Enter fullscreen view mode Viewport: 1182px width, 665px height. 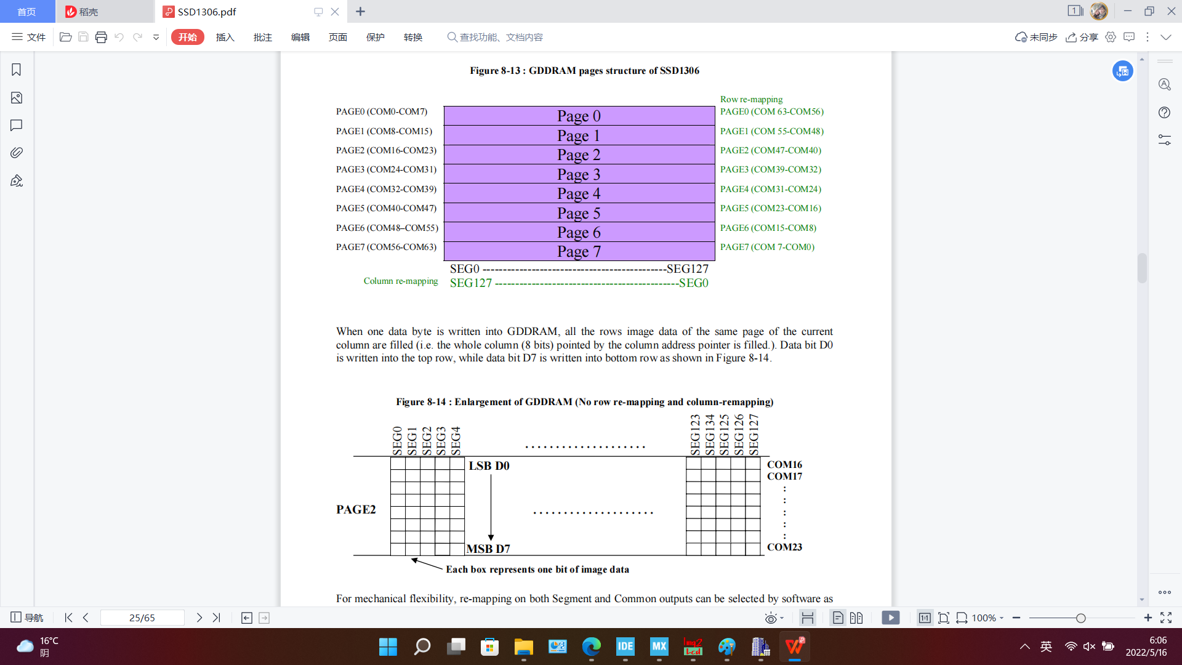click(1166, 618)
